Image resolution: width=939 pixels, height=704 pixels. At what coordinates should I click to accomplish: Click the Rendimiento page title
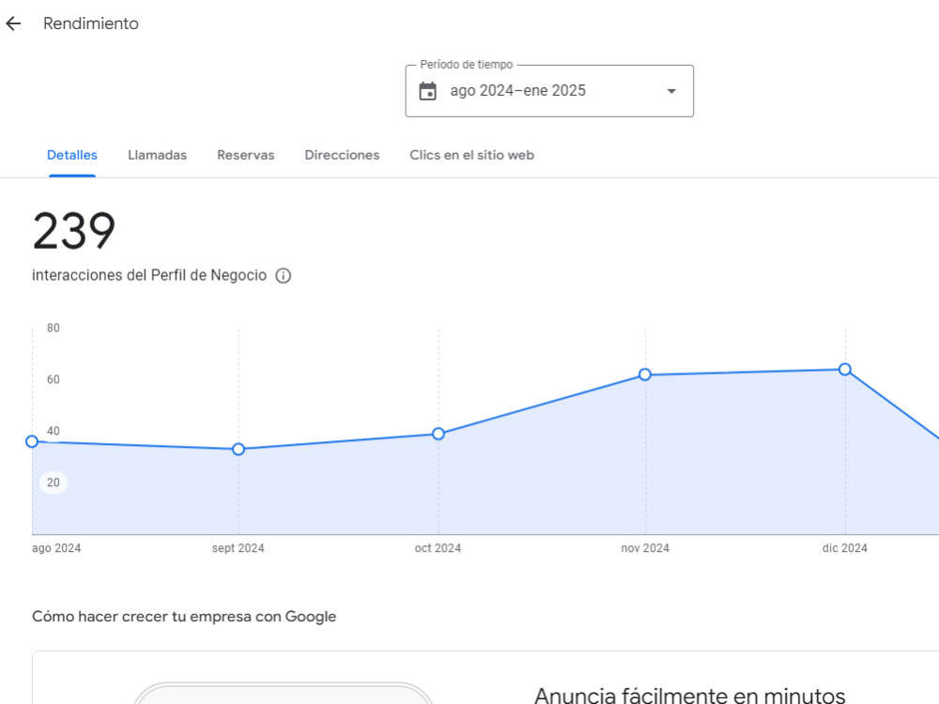(x=91, y=23)
